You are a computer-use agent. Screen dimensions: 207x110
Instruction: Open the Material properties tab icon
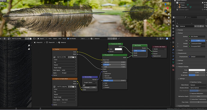pos(173,66)
